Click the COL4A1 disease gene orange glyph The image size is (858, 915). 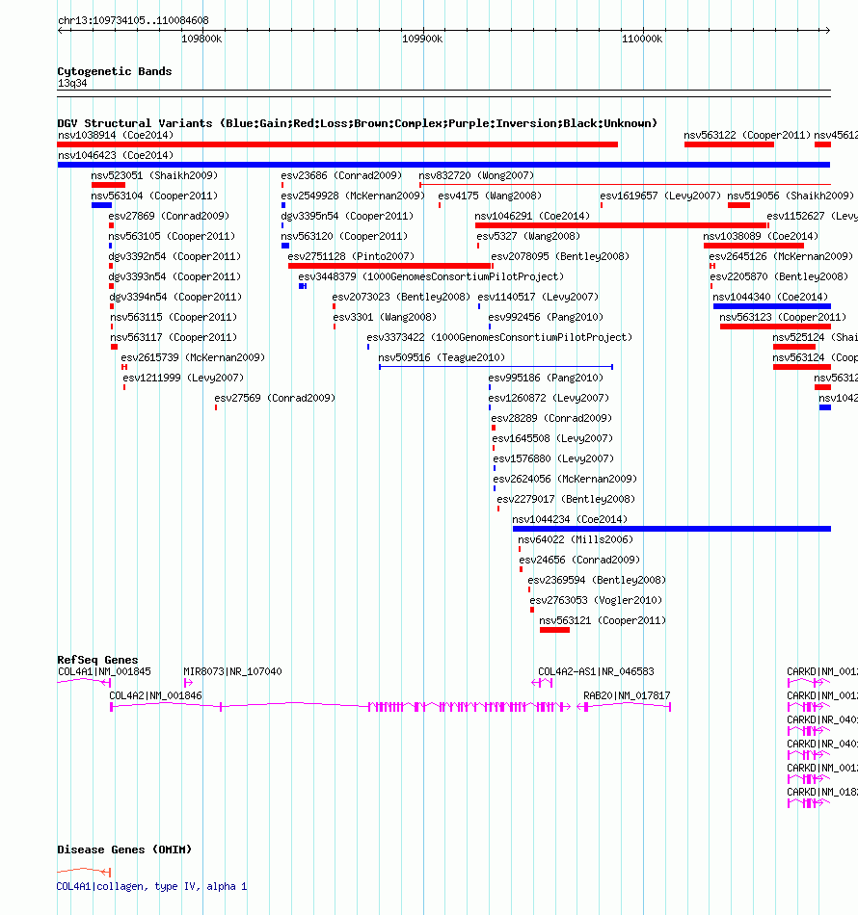(84, 872)
